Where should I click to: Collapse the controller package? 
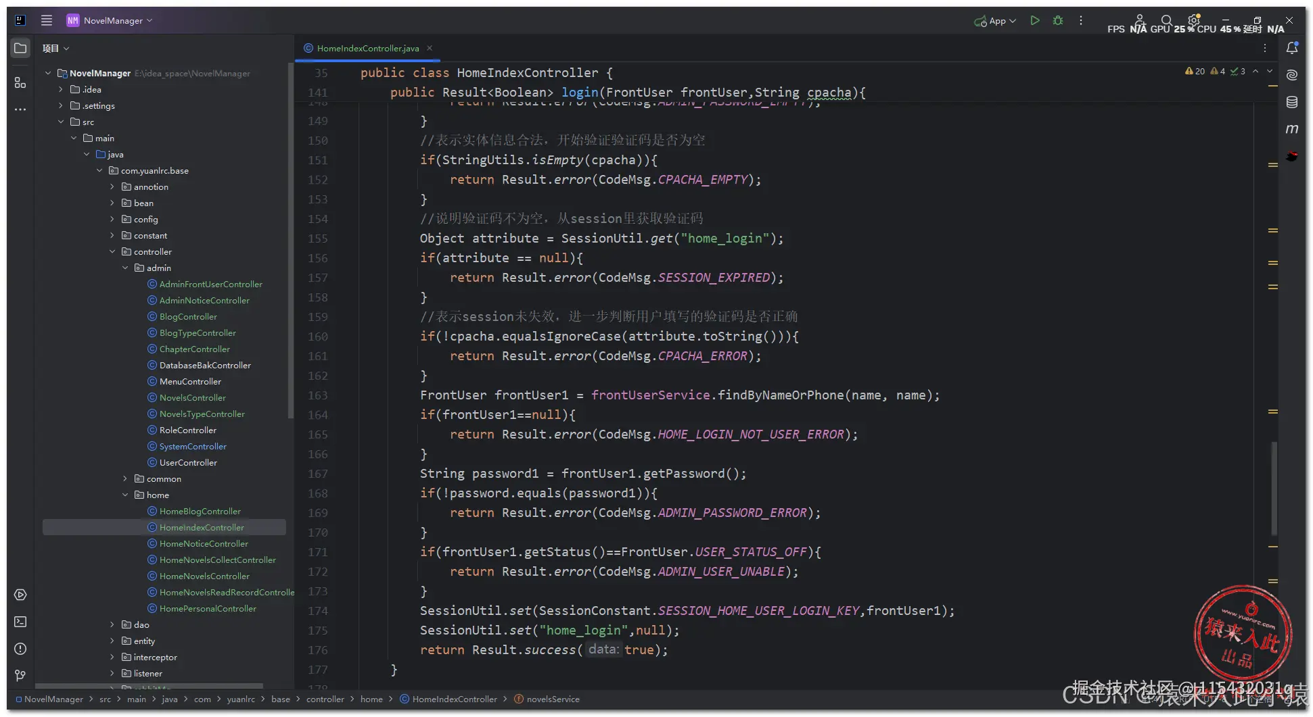(x=112, y=251)
